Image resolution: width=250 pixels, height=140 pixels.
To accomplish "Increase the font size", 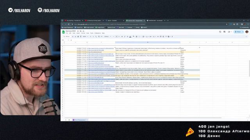I will click(x=119, y=37).
